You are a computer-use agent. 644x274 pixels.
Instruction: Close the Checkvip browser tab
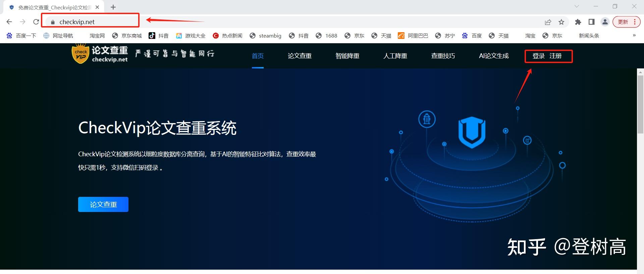[x=97, y=7]
